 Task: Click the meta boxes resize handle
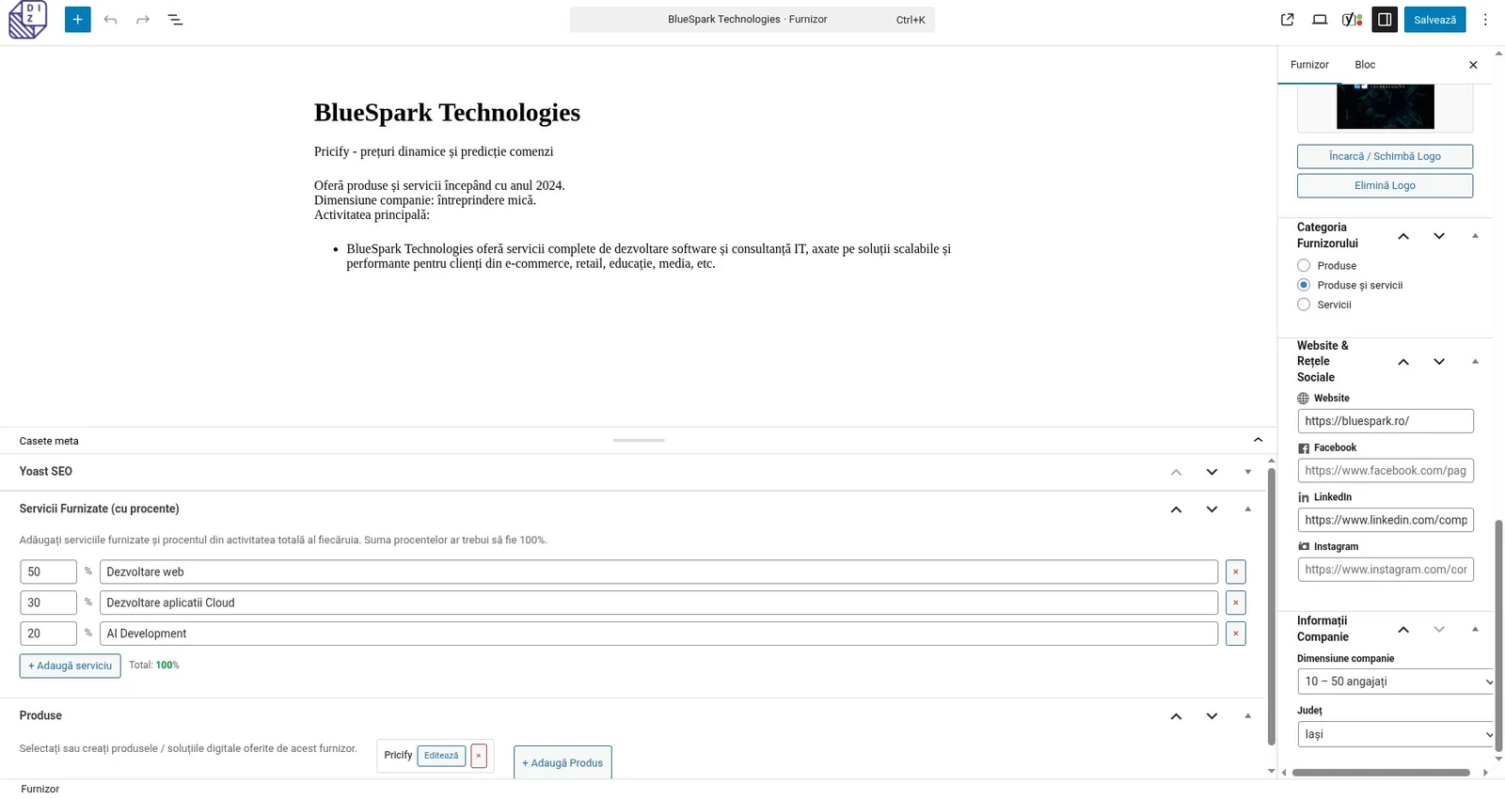[x=639, y=440]
